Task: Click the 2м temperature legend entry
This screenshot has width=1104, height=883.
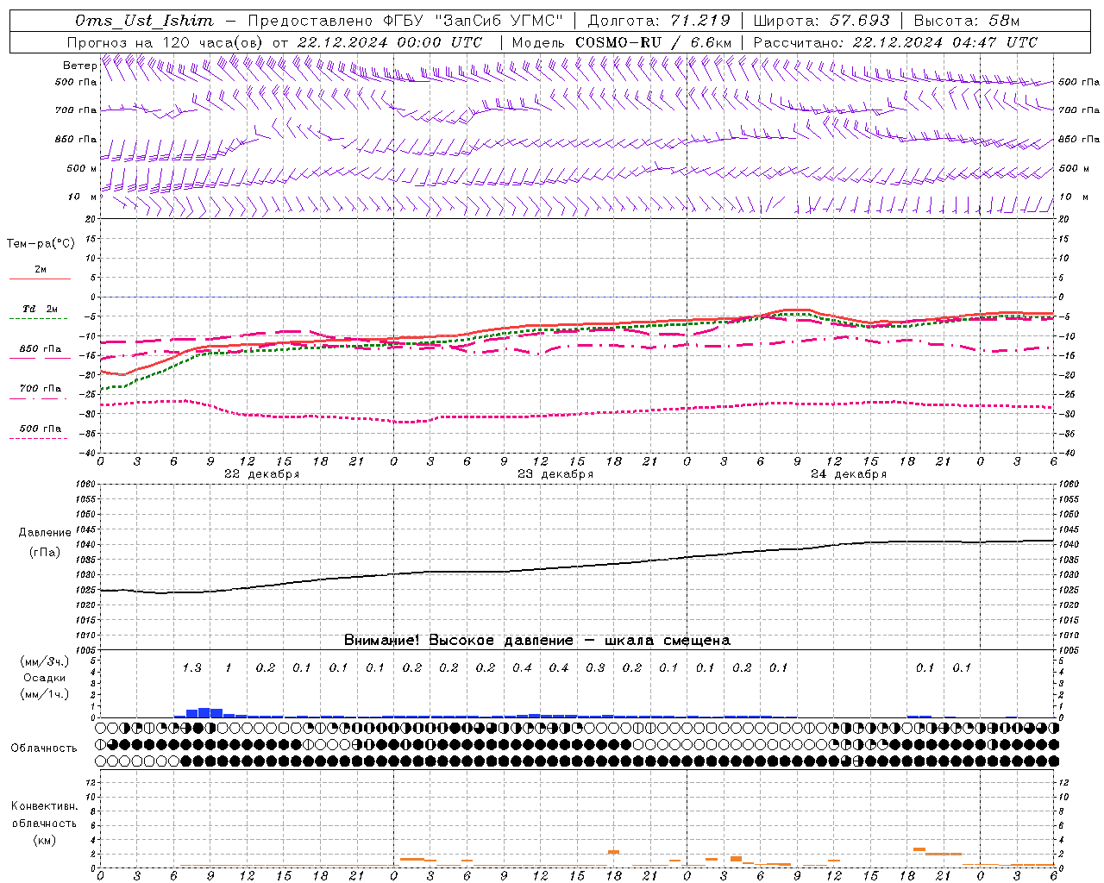Action: point(41,270)
